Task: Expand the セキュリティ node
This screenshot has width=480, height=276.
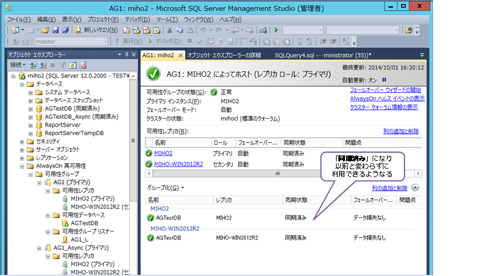Action: coord(22,142)
